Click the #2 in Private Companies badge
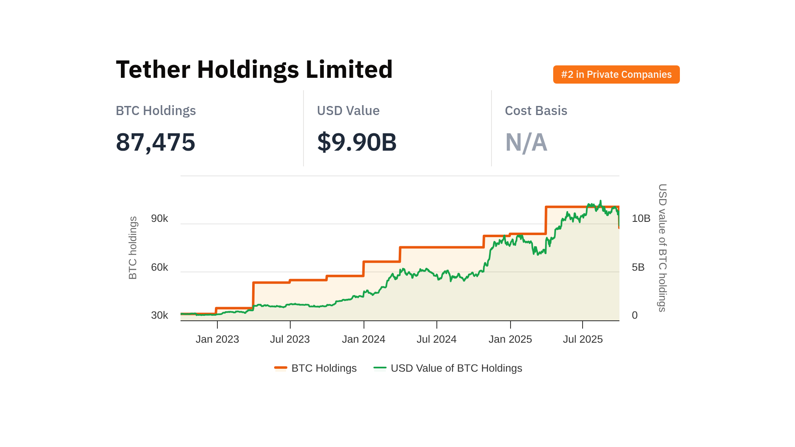Screen dimensions: 795x447 coord(616,74)
